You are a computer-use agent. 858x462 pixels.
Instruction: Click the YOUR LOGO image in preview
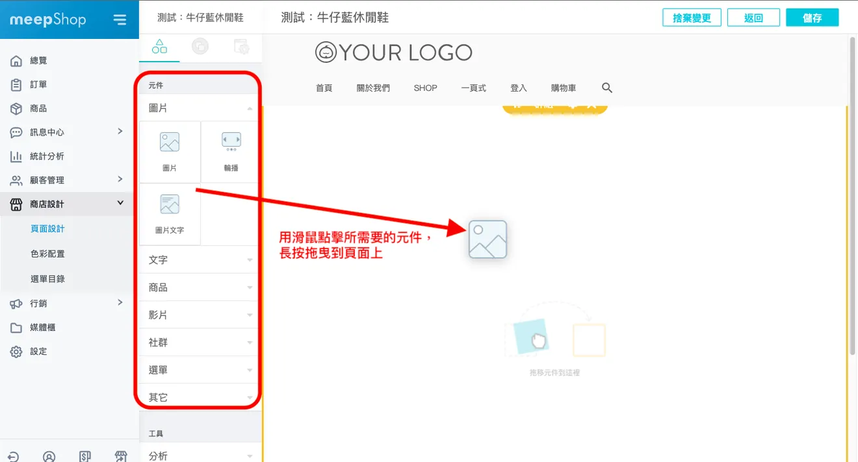pyautogui.click(x=394, y=52)
